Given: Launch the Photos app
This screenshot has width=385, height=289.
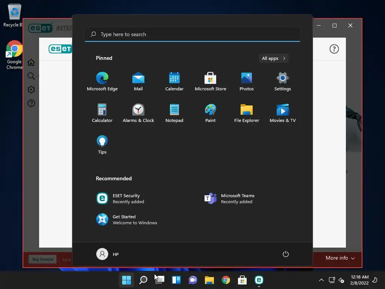Looking at the screenshot, I should pyautogui.click(x=247, y=82).
